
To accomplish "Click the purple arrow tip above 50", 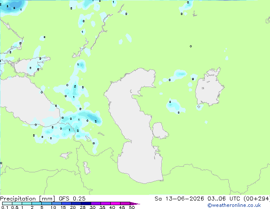I will click(x=135, y=203).
